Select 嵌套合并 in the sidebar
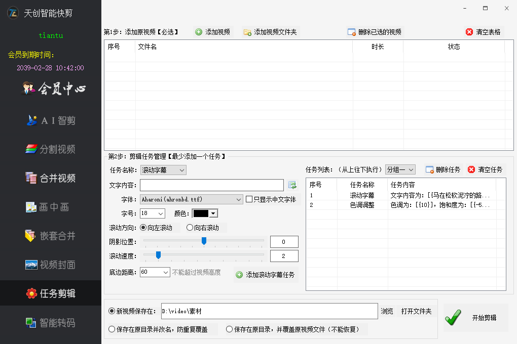Image resolution: width=517 pixels, height=344 pixels. click(x=51, y=236)
